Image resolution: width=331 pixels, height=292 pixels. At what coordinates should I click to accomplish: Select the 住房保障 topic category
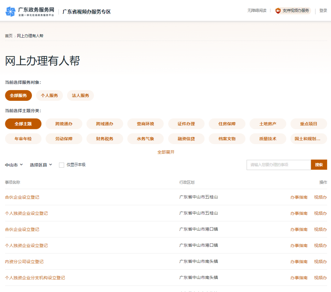(x=227, y=124)
